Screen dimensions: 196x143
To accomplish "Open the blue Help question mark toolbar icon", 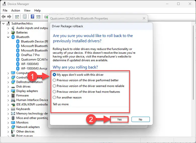I will tap(33, 16).
